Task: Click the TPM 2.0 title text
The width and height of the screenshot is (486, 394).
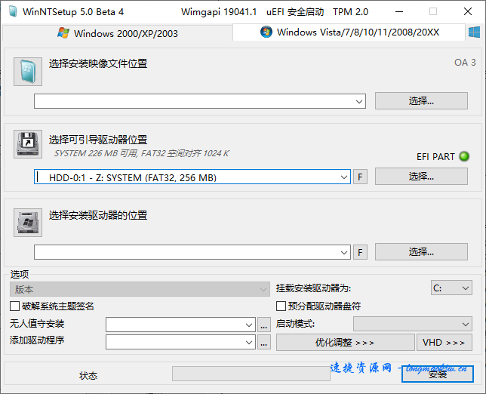Action: (351, 12)
